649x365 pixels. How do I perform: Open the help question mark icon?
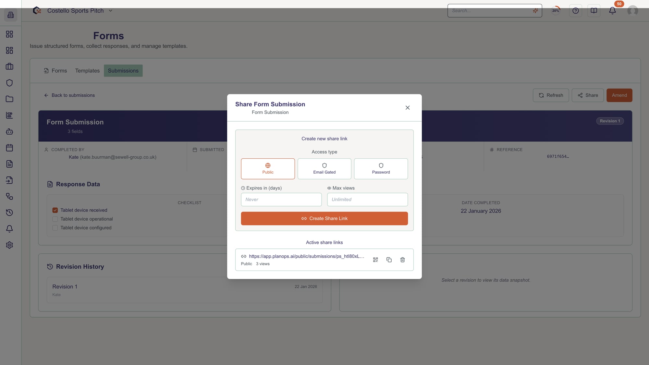[x=575, y=11]
